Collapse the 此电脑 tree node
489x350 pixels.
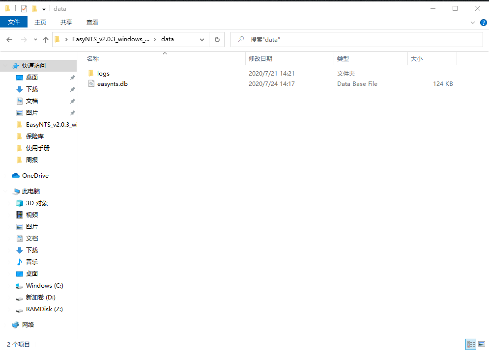pyautogui.click(x=5, y=191)
